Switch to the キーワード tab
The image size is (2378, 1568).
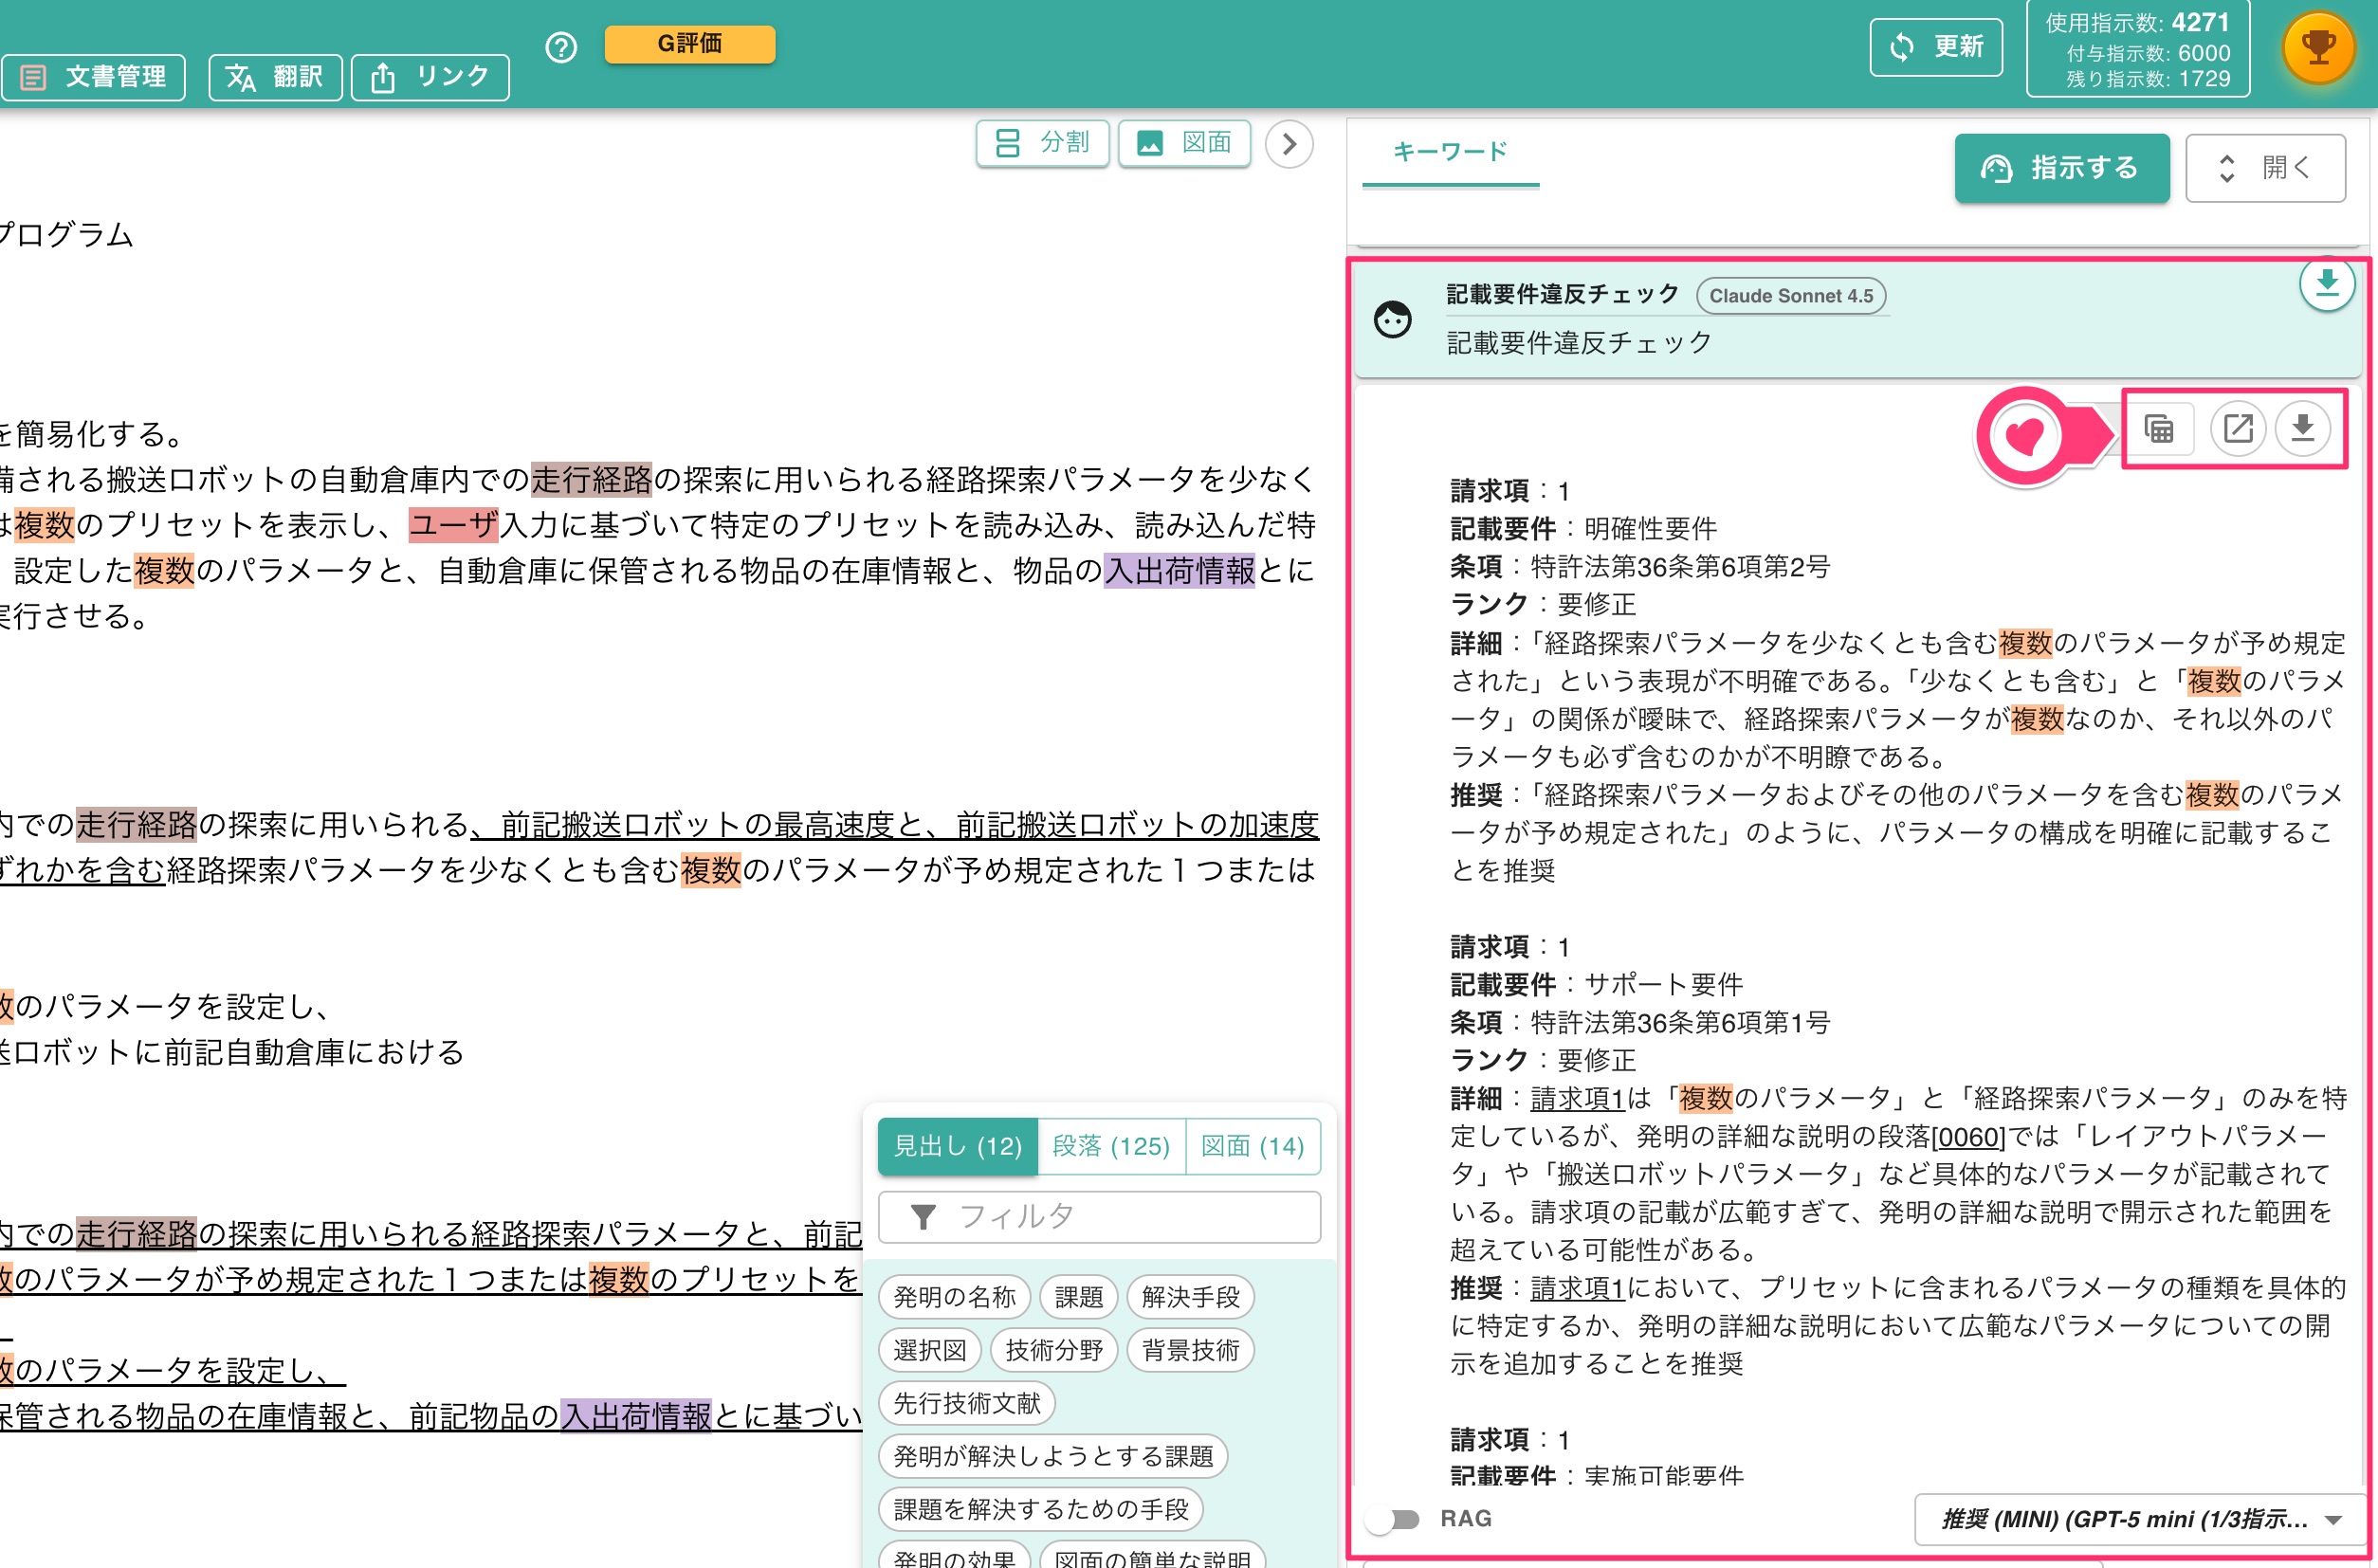(1450, 152)
